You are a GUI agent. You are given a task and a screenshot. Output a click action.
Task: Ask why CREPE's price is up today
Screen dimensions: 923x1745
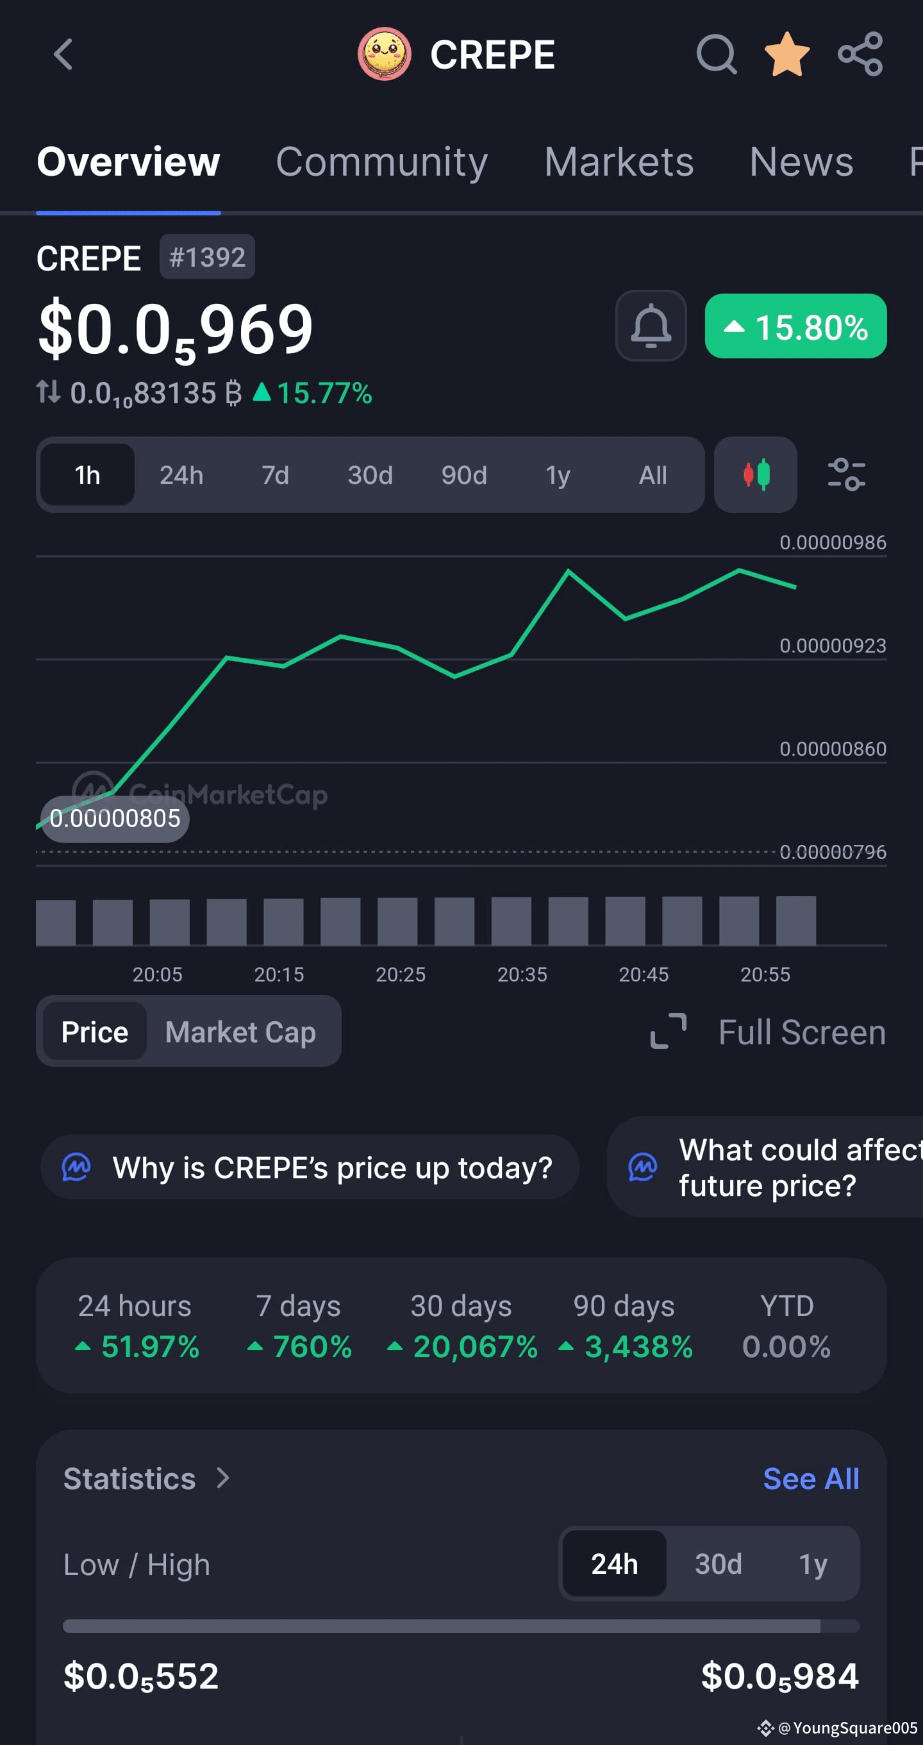pyautogui.click(x=310, y=1167)
